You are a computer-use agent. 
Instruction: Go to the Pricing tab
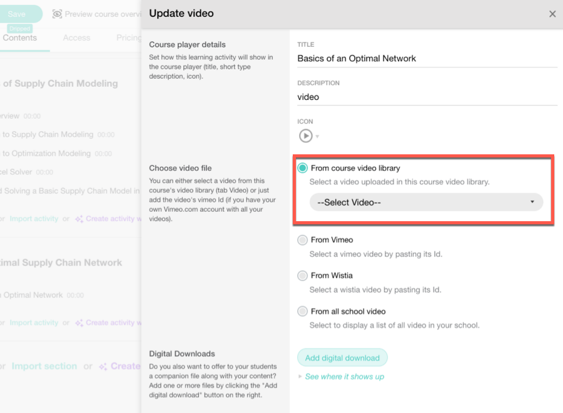pos(128,37)
